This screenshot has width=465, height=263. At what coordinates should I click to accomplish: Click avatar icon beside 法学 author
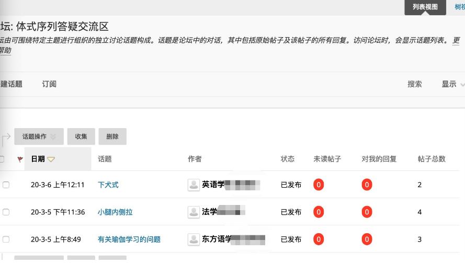[194, 212]
